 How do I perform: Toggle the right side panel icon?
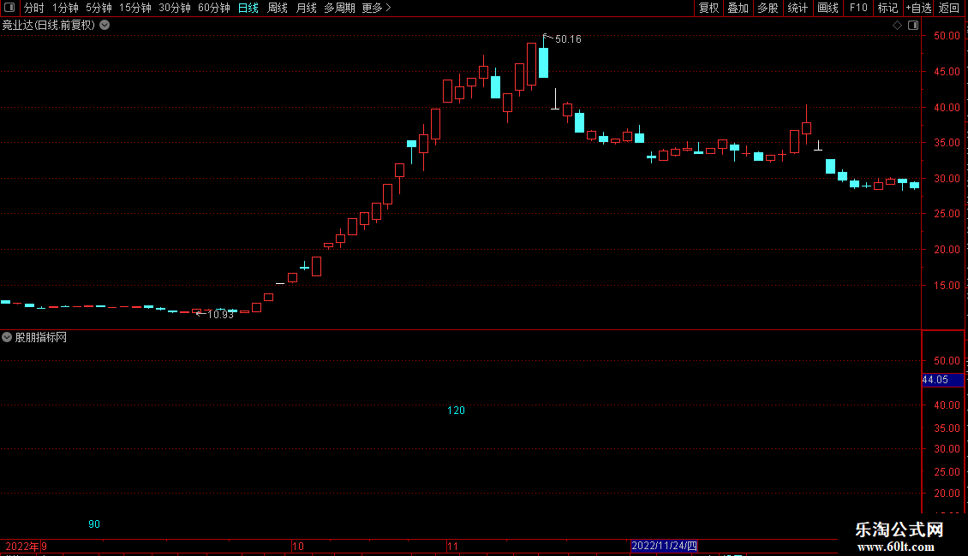click(913, 26)
